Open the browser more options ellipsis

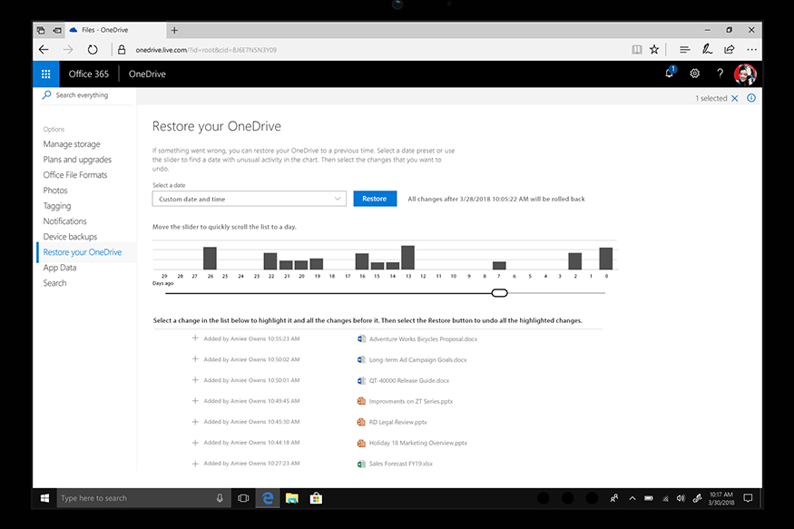point(752,50)
